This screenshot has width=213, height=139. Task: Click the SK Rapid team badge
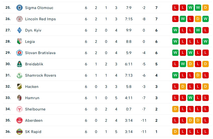19,132
